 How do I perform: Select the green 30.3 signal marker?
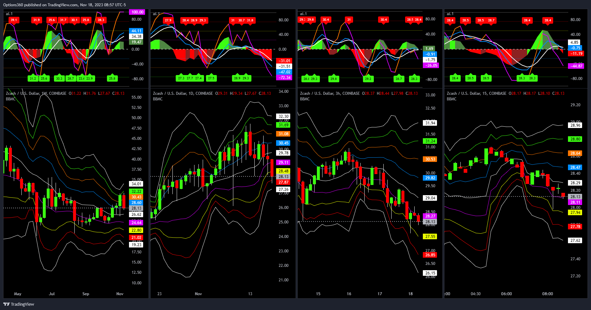coord(59,78)
